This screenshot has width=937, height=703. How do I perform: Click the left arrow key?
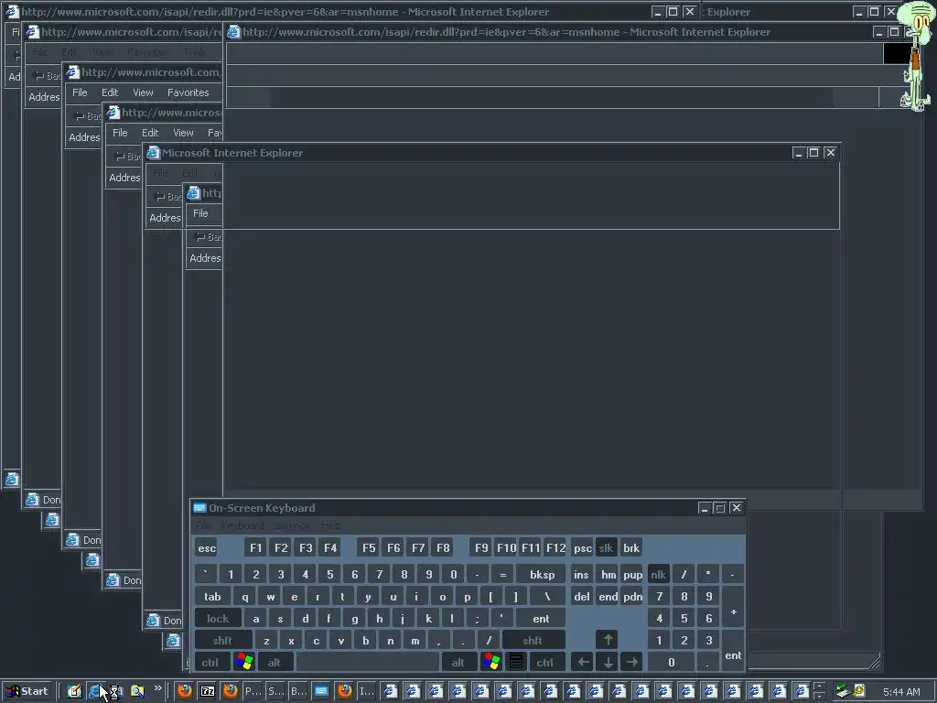click(583, 662)
